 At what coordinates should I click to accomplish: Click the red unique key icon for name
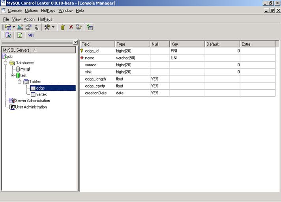(x=82, y=58)
